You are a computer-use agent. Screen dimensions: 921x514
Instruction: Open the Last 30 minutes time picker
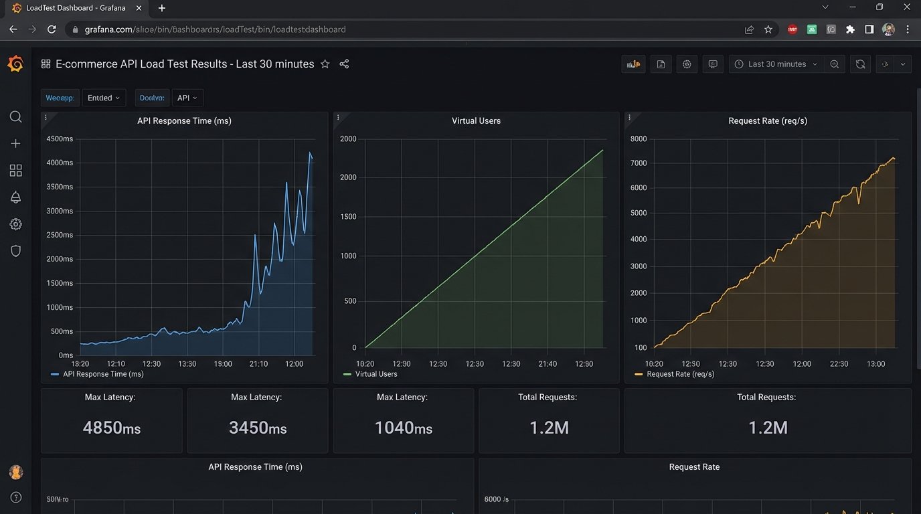click(x=776, y=64)
